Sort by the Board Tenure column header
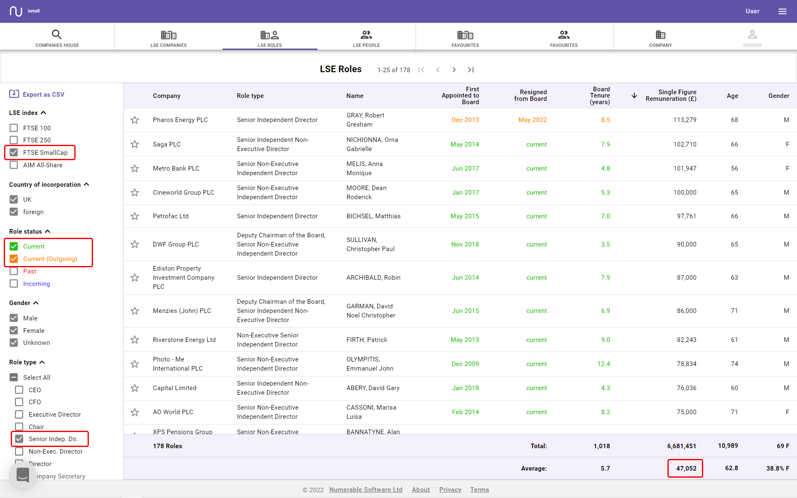The image size is (797, 498). click(x=599, y=95)
